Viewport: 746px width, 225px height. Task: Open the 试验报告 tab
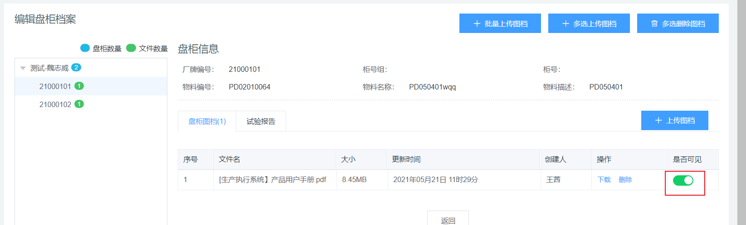[x=261, y=121]
